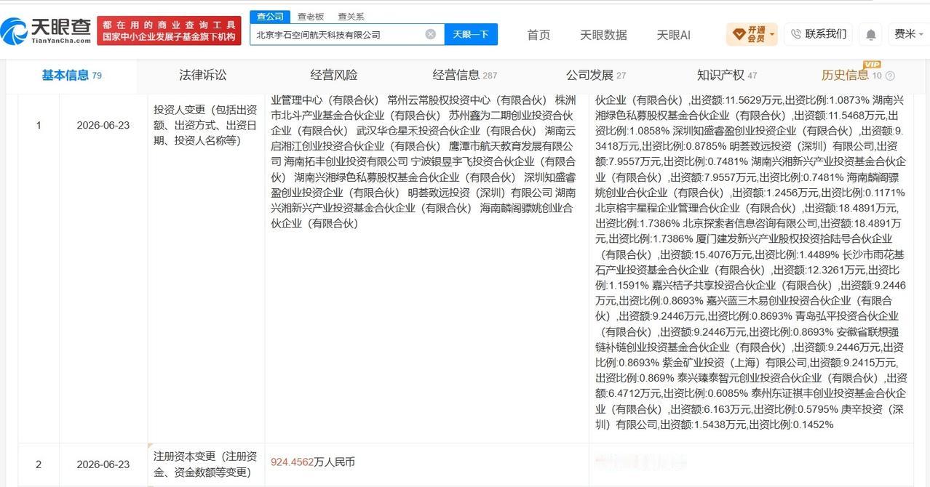Select the 查关系 search tab
This screenshot has width=930, height=487.
[x=351, y=16]
